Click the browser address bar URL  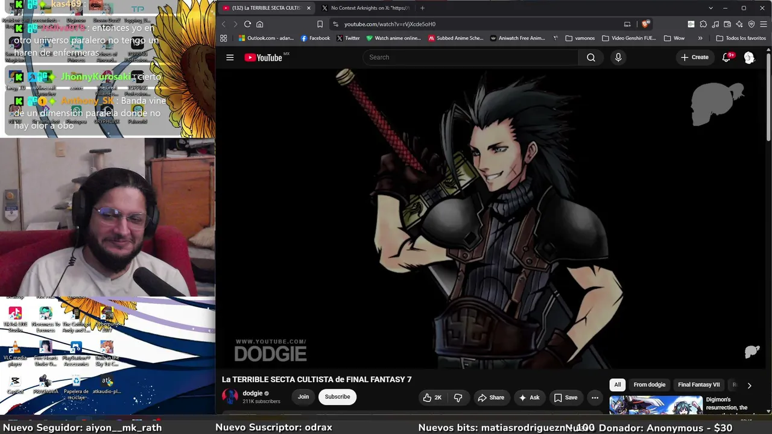390,24
